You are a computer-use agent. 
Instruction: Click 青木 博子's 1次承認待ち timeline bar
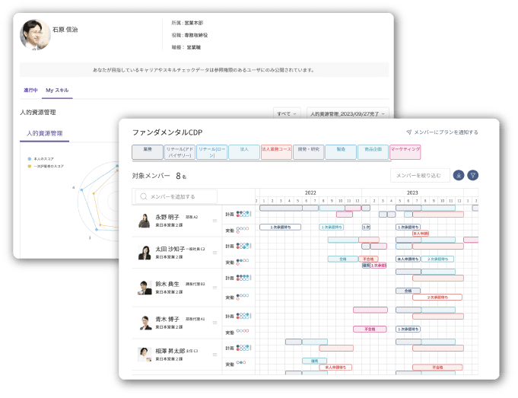pos(408,330)
